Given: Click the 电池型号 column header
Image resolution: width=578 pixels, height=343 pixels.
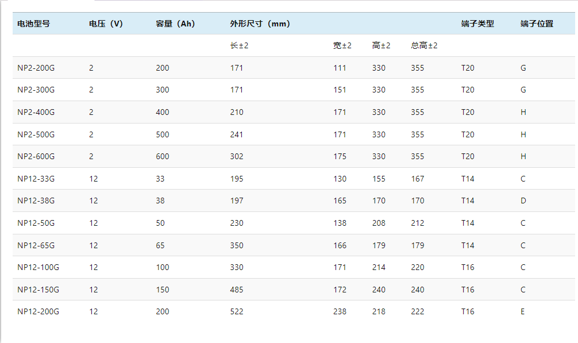Looking at the screenshot, I should coord(33,24).
